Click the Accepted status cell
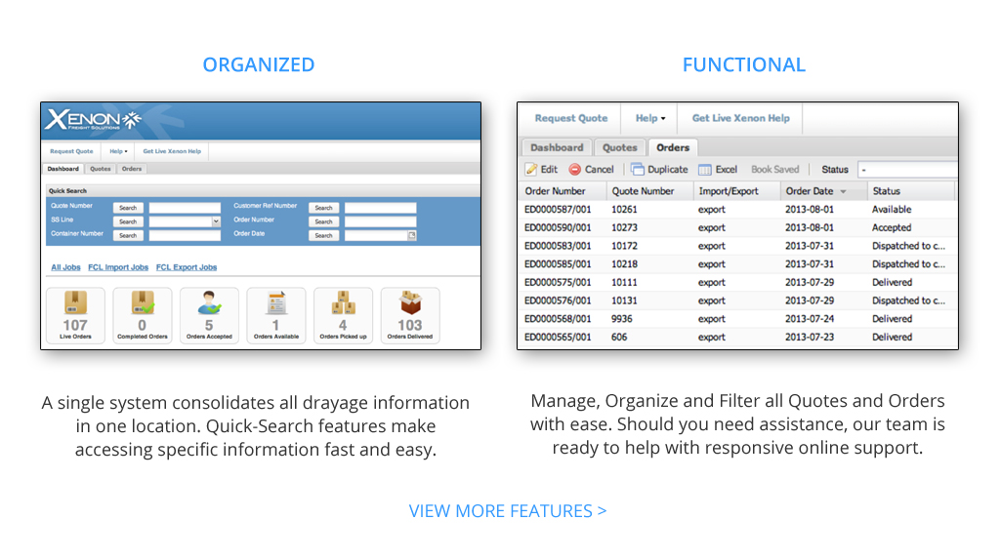Viewport: 1001px width, 560px height. [x=892, y=227]
